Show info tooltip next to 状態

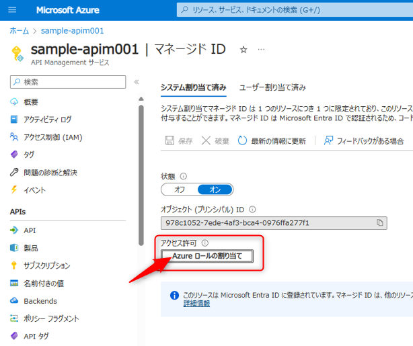(x=184, y=176)
